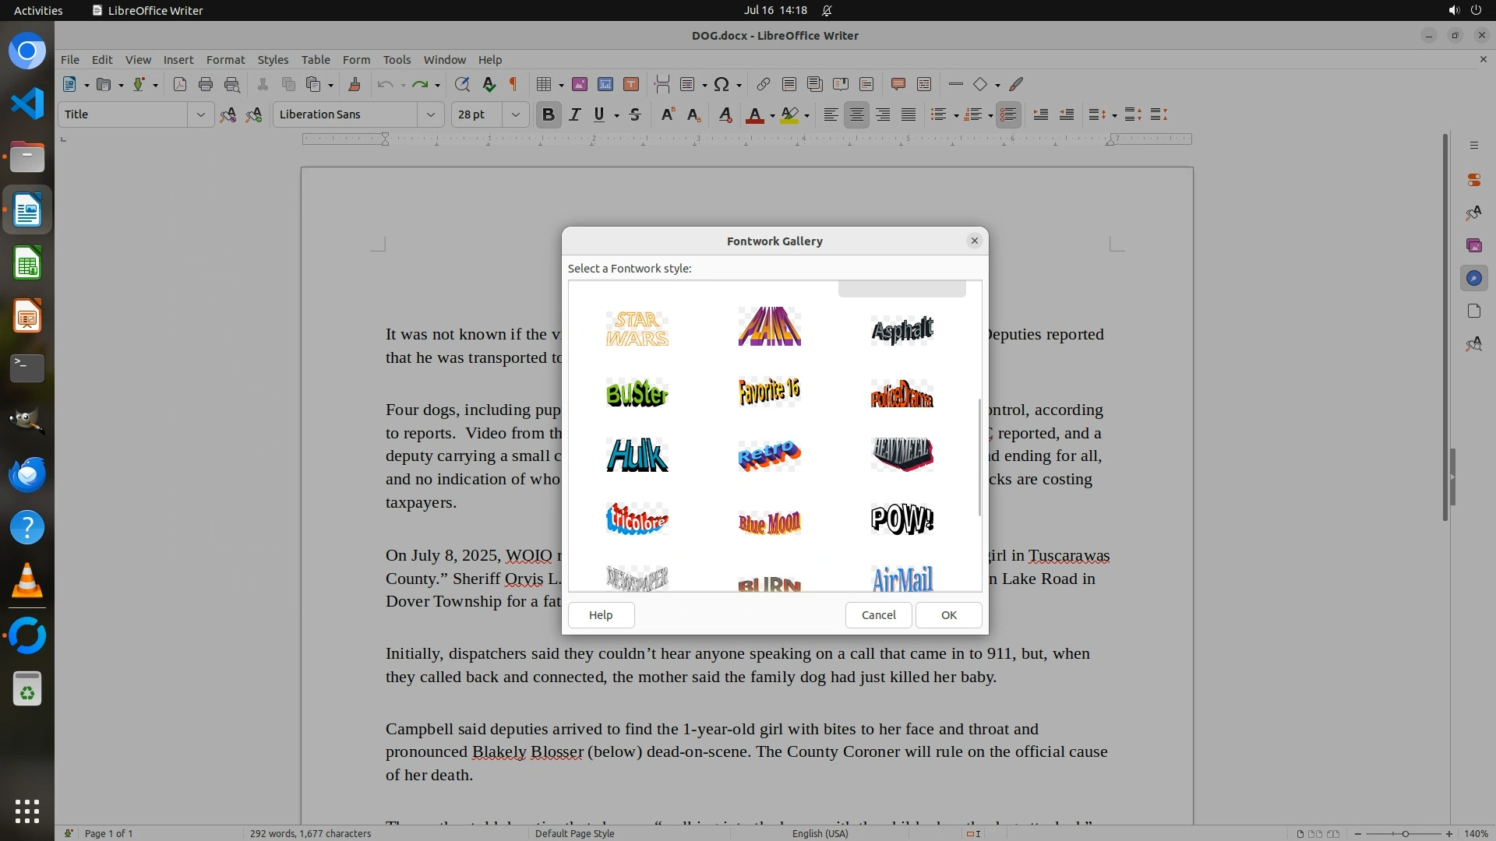Image resolution: width=1496 pixels, height=841 pixels.
Task: Open the font name dropdown list
Action: point(430,114)
